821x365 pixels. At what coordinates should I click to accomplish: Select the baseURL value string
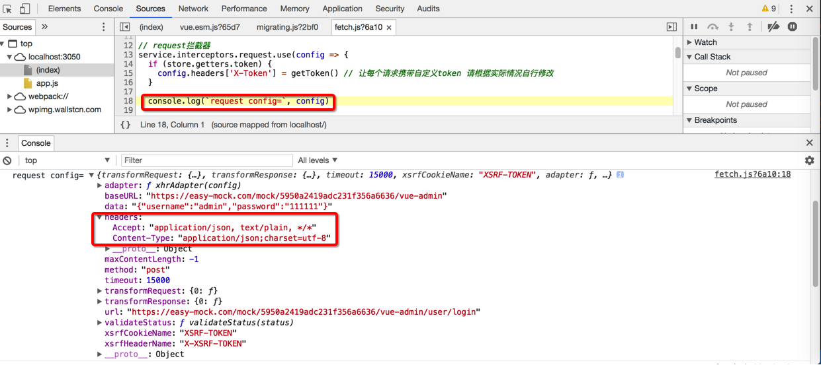click(296, 196)
